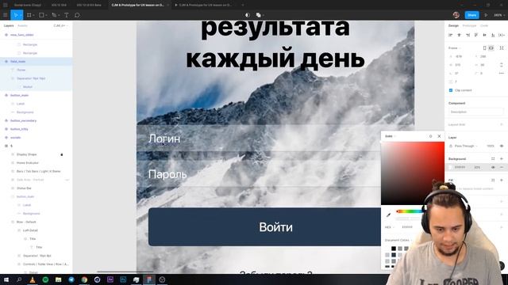Click the portrait orientation frame icon

pyautogui.click(x=485, y=47)
